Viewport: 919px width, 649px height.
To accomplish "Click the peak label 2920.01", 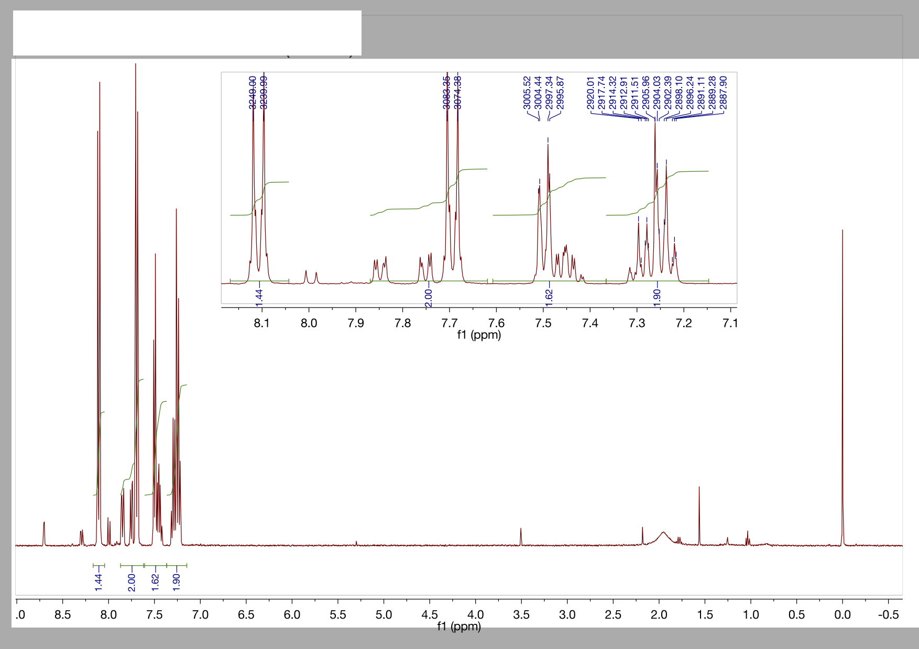I will pyautogui.click(x=590, y=93).
